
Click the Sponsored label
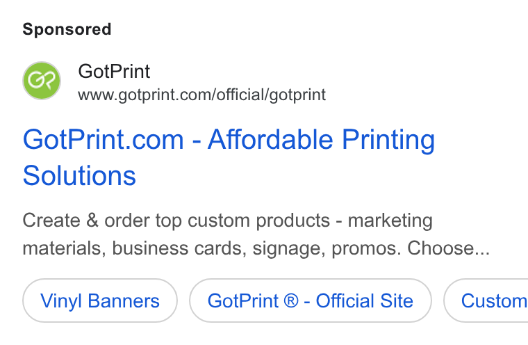point(67,29)
